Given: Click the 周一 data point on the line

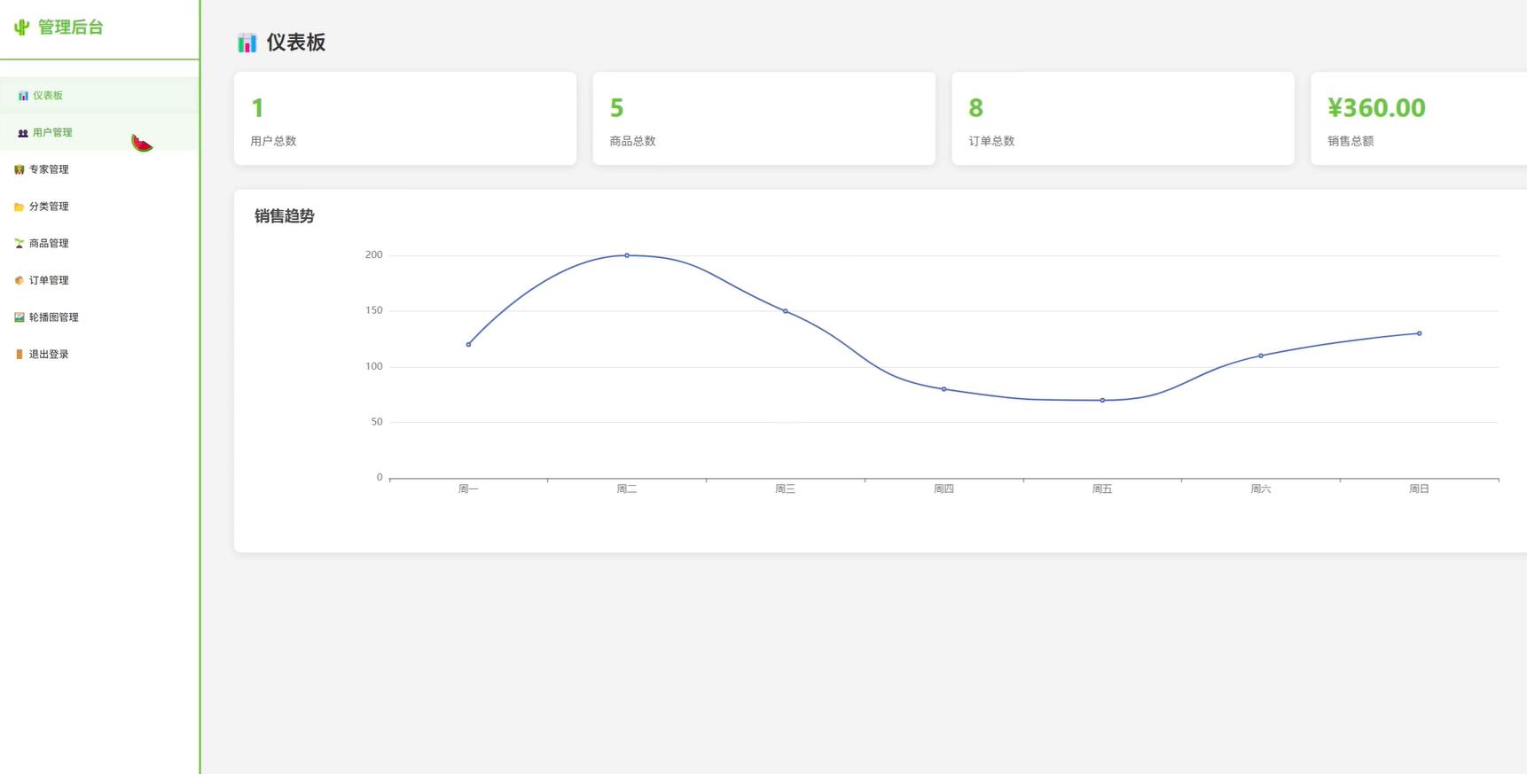Looking at the screenshot, I should tap(468, 344).
